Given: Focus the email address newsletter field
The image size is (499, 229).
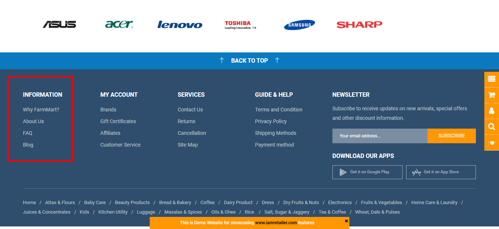Looking at the screenshot, I should tap(380, 136).
